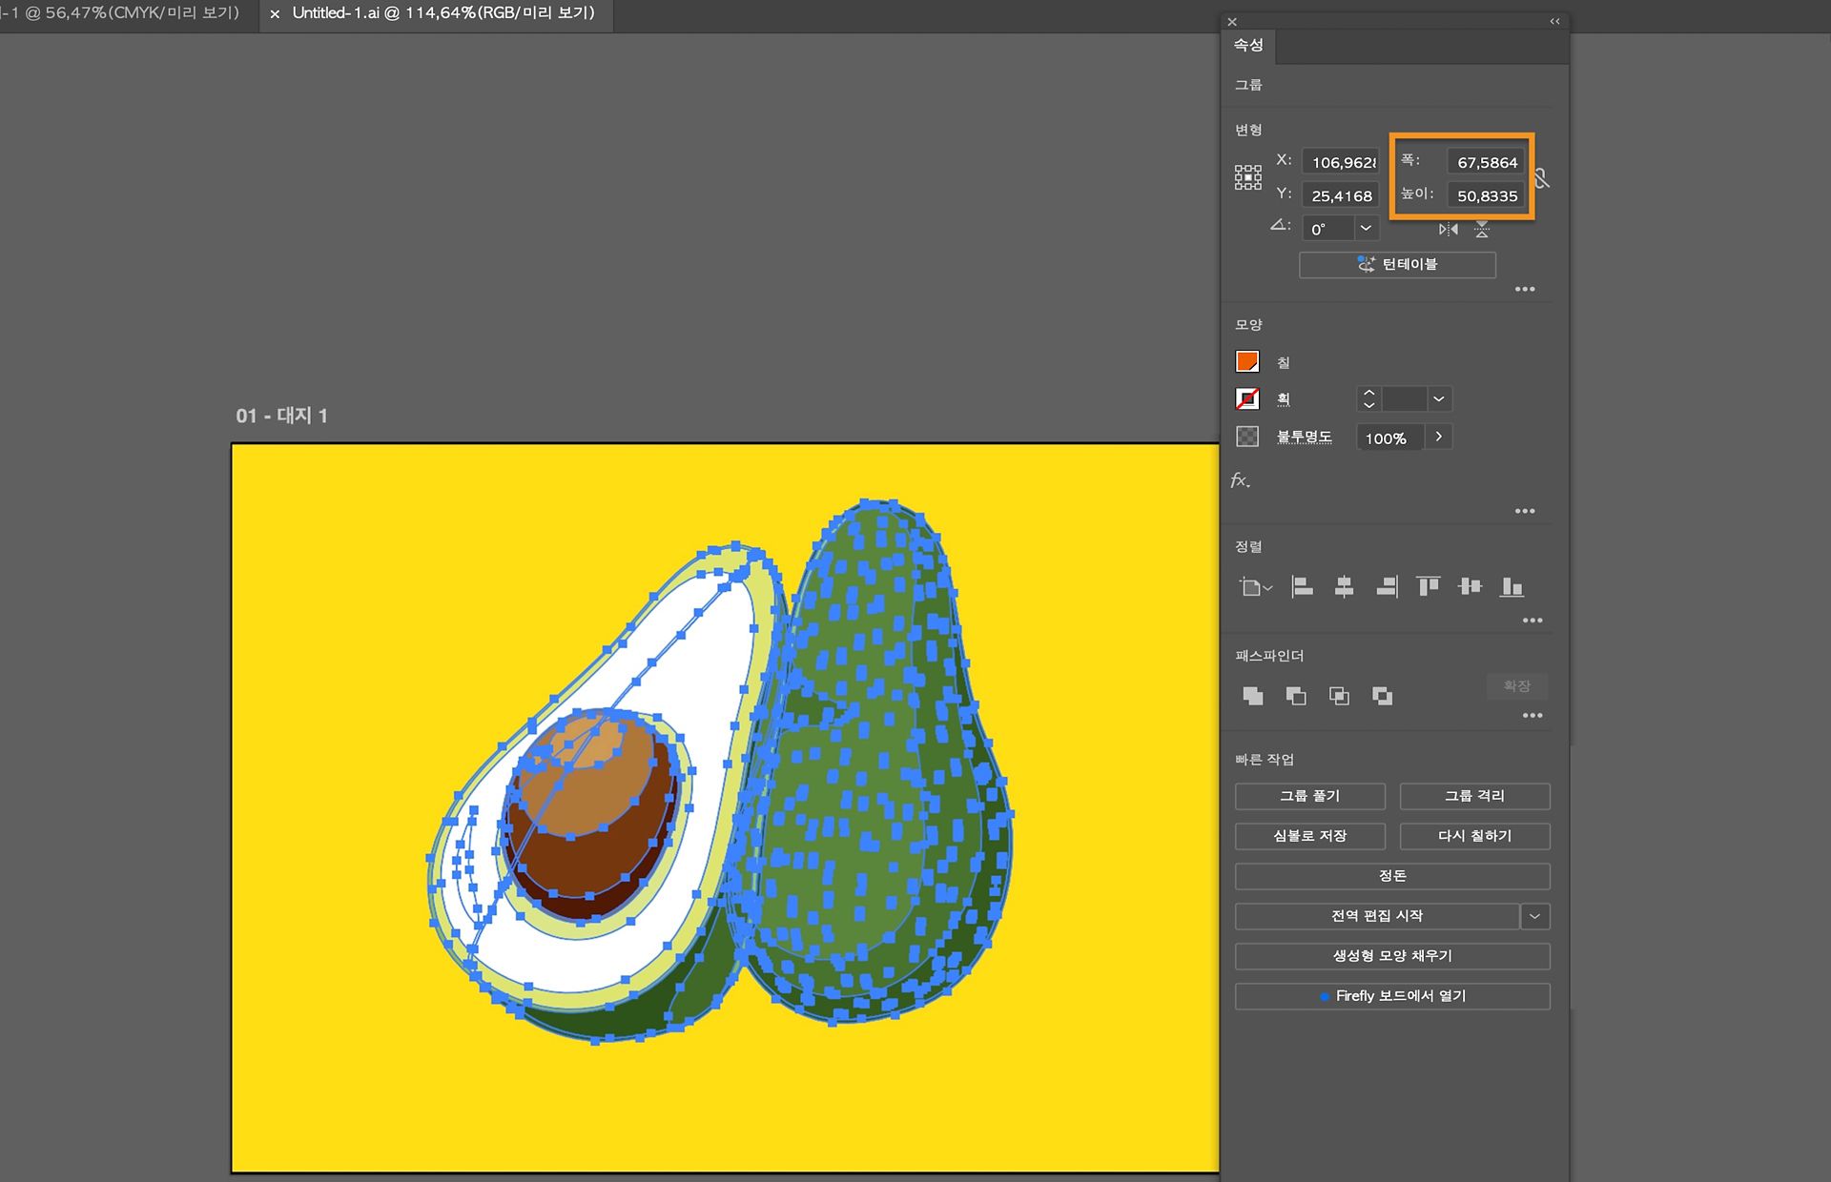Screen dimensions: 1831x1182
Task: Click the stroke weight stepper arrows
Action: (x=1368, y=398)
